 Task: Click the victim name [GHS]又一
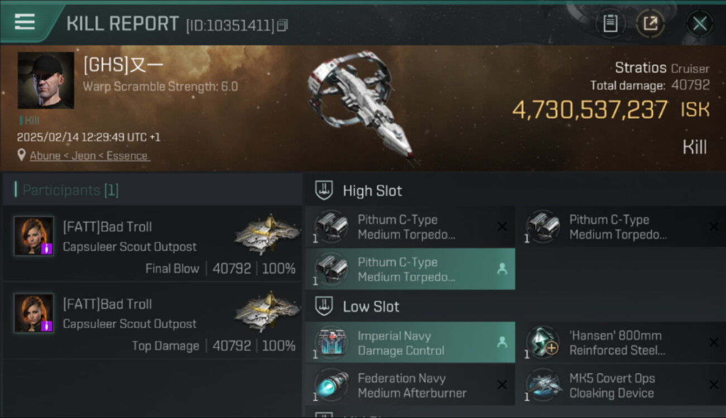[x=123, y=66]
